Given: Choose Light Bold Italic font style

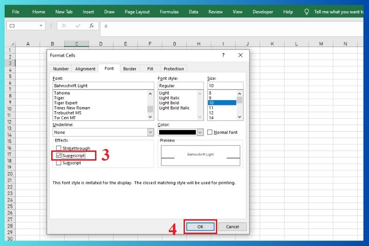Looking at the screenshot, I should (x=174, y=108).
